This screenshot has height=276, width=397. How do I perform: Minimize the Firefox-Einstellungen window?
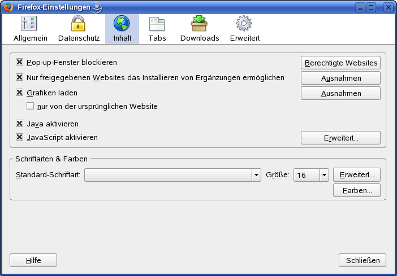(x=360, y=7)
